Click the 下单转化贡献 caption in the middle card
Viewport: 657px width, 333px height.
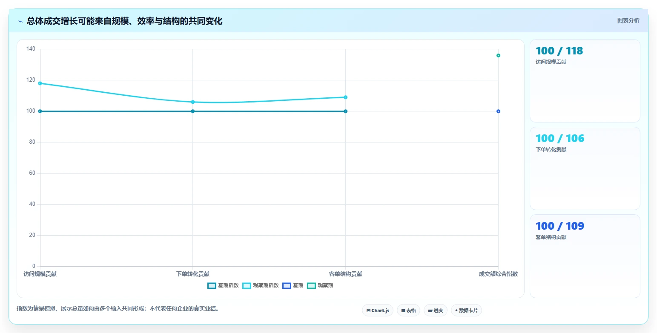(551, 150)
